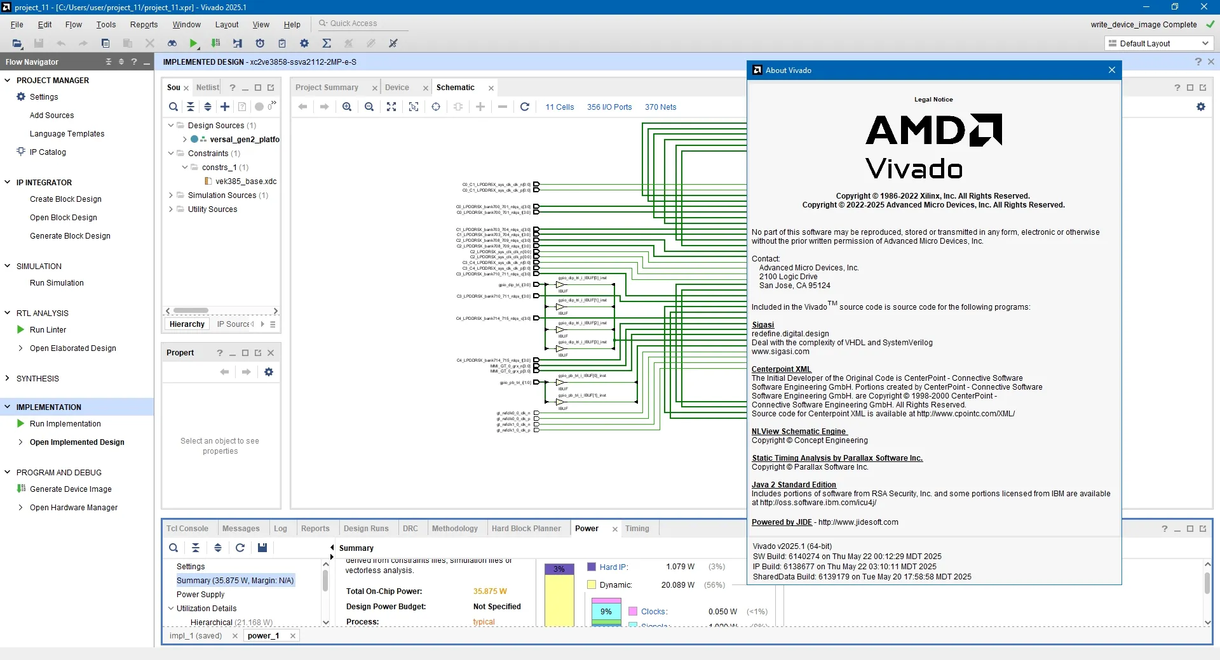Image resolution: width=1220 pixels, height=660 pixels.
Task: Collapse the IP INTEGRATOR section
Action: pos(8,182)
